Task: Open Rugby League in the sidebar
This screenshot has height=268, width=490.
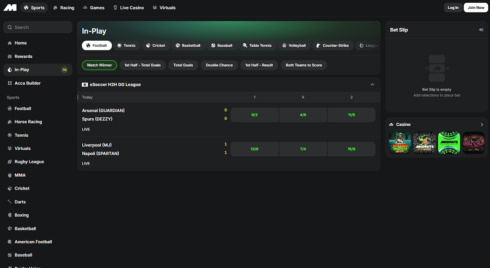Action: [38, 162]
